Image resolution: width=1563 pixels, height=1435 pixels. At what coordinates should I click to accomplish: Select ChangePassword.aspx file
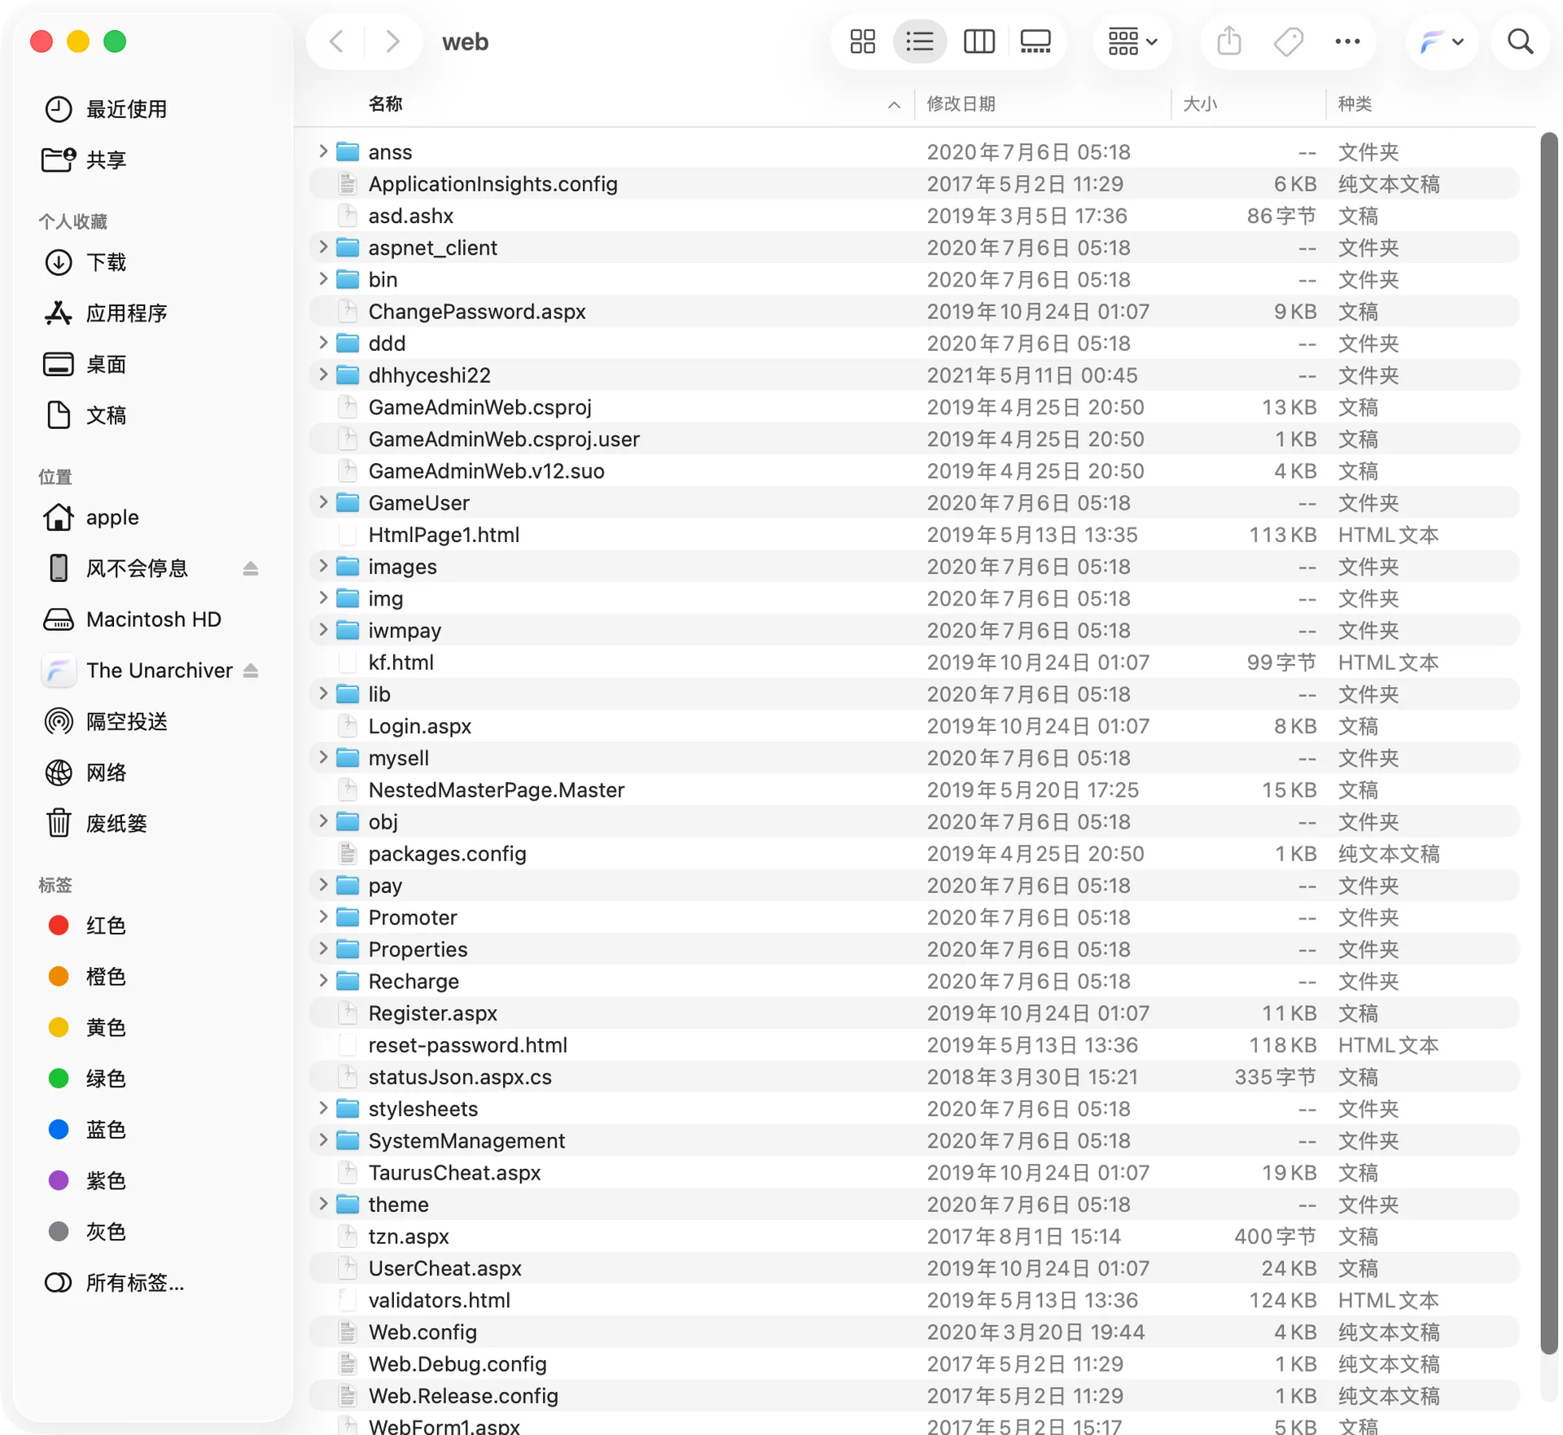(x=914, y=311)
